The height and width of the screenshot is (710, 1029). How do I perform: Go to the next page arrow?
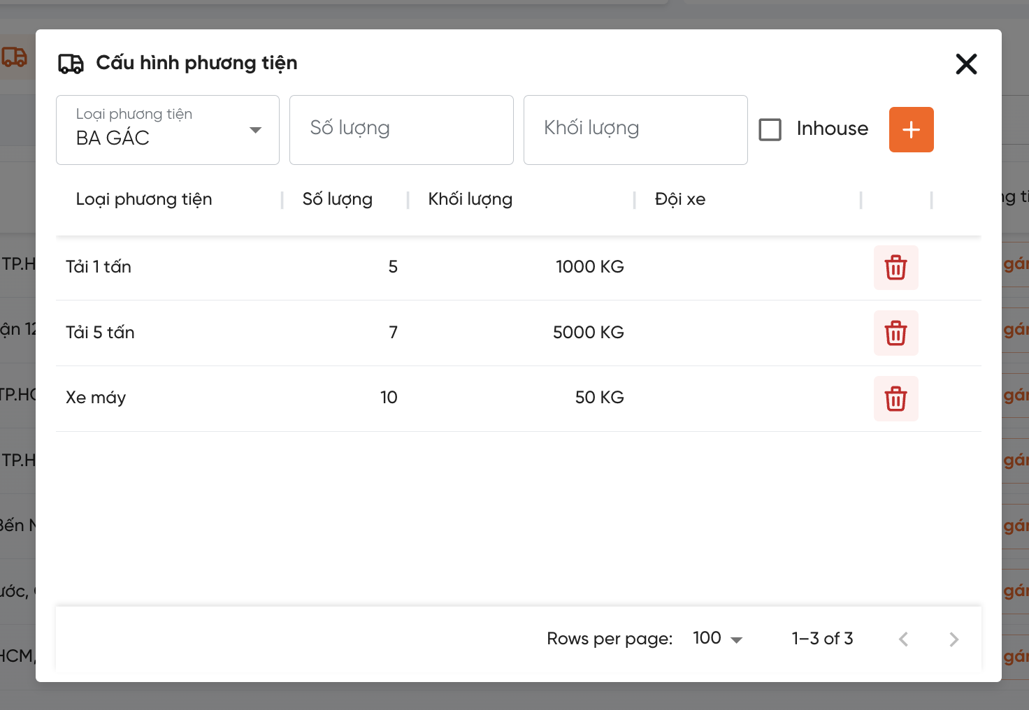point(954,639)
